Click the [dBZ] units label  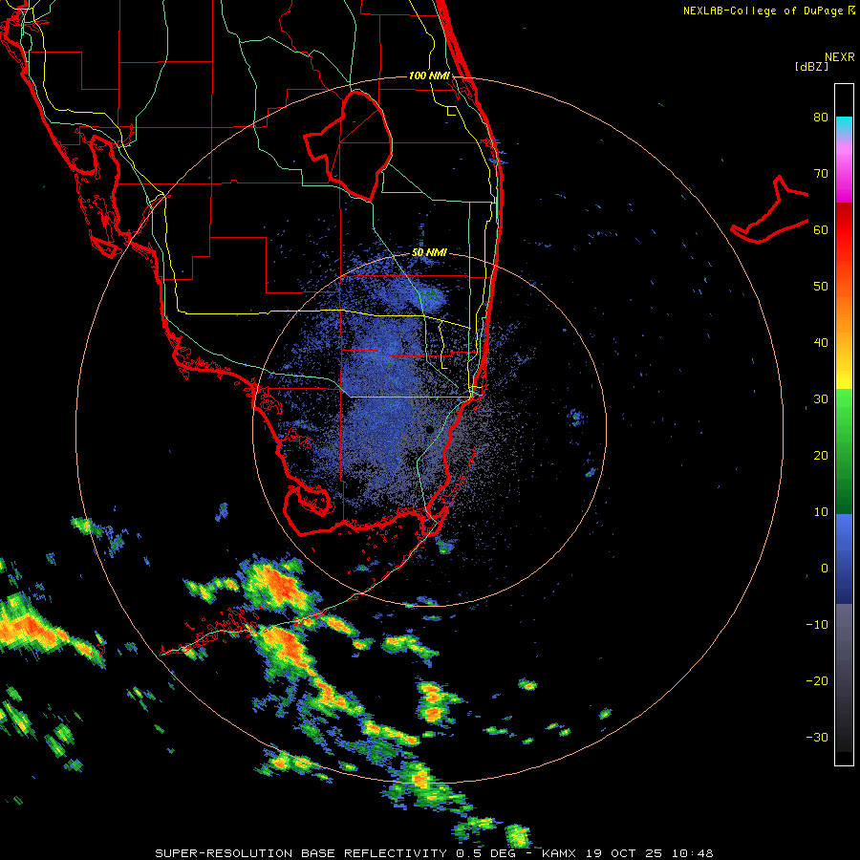coord(811,66)
